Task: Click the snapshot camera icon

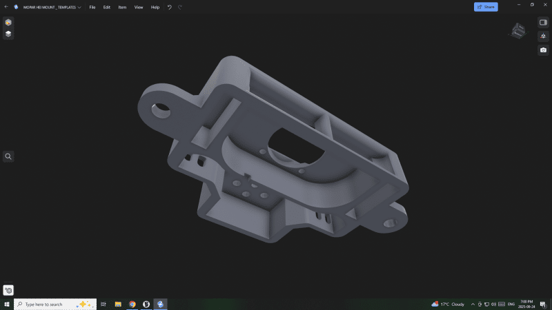Action: [x=543, y=50]
